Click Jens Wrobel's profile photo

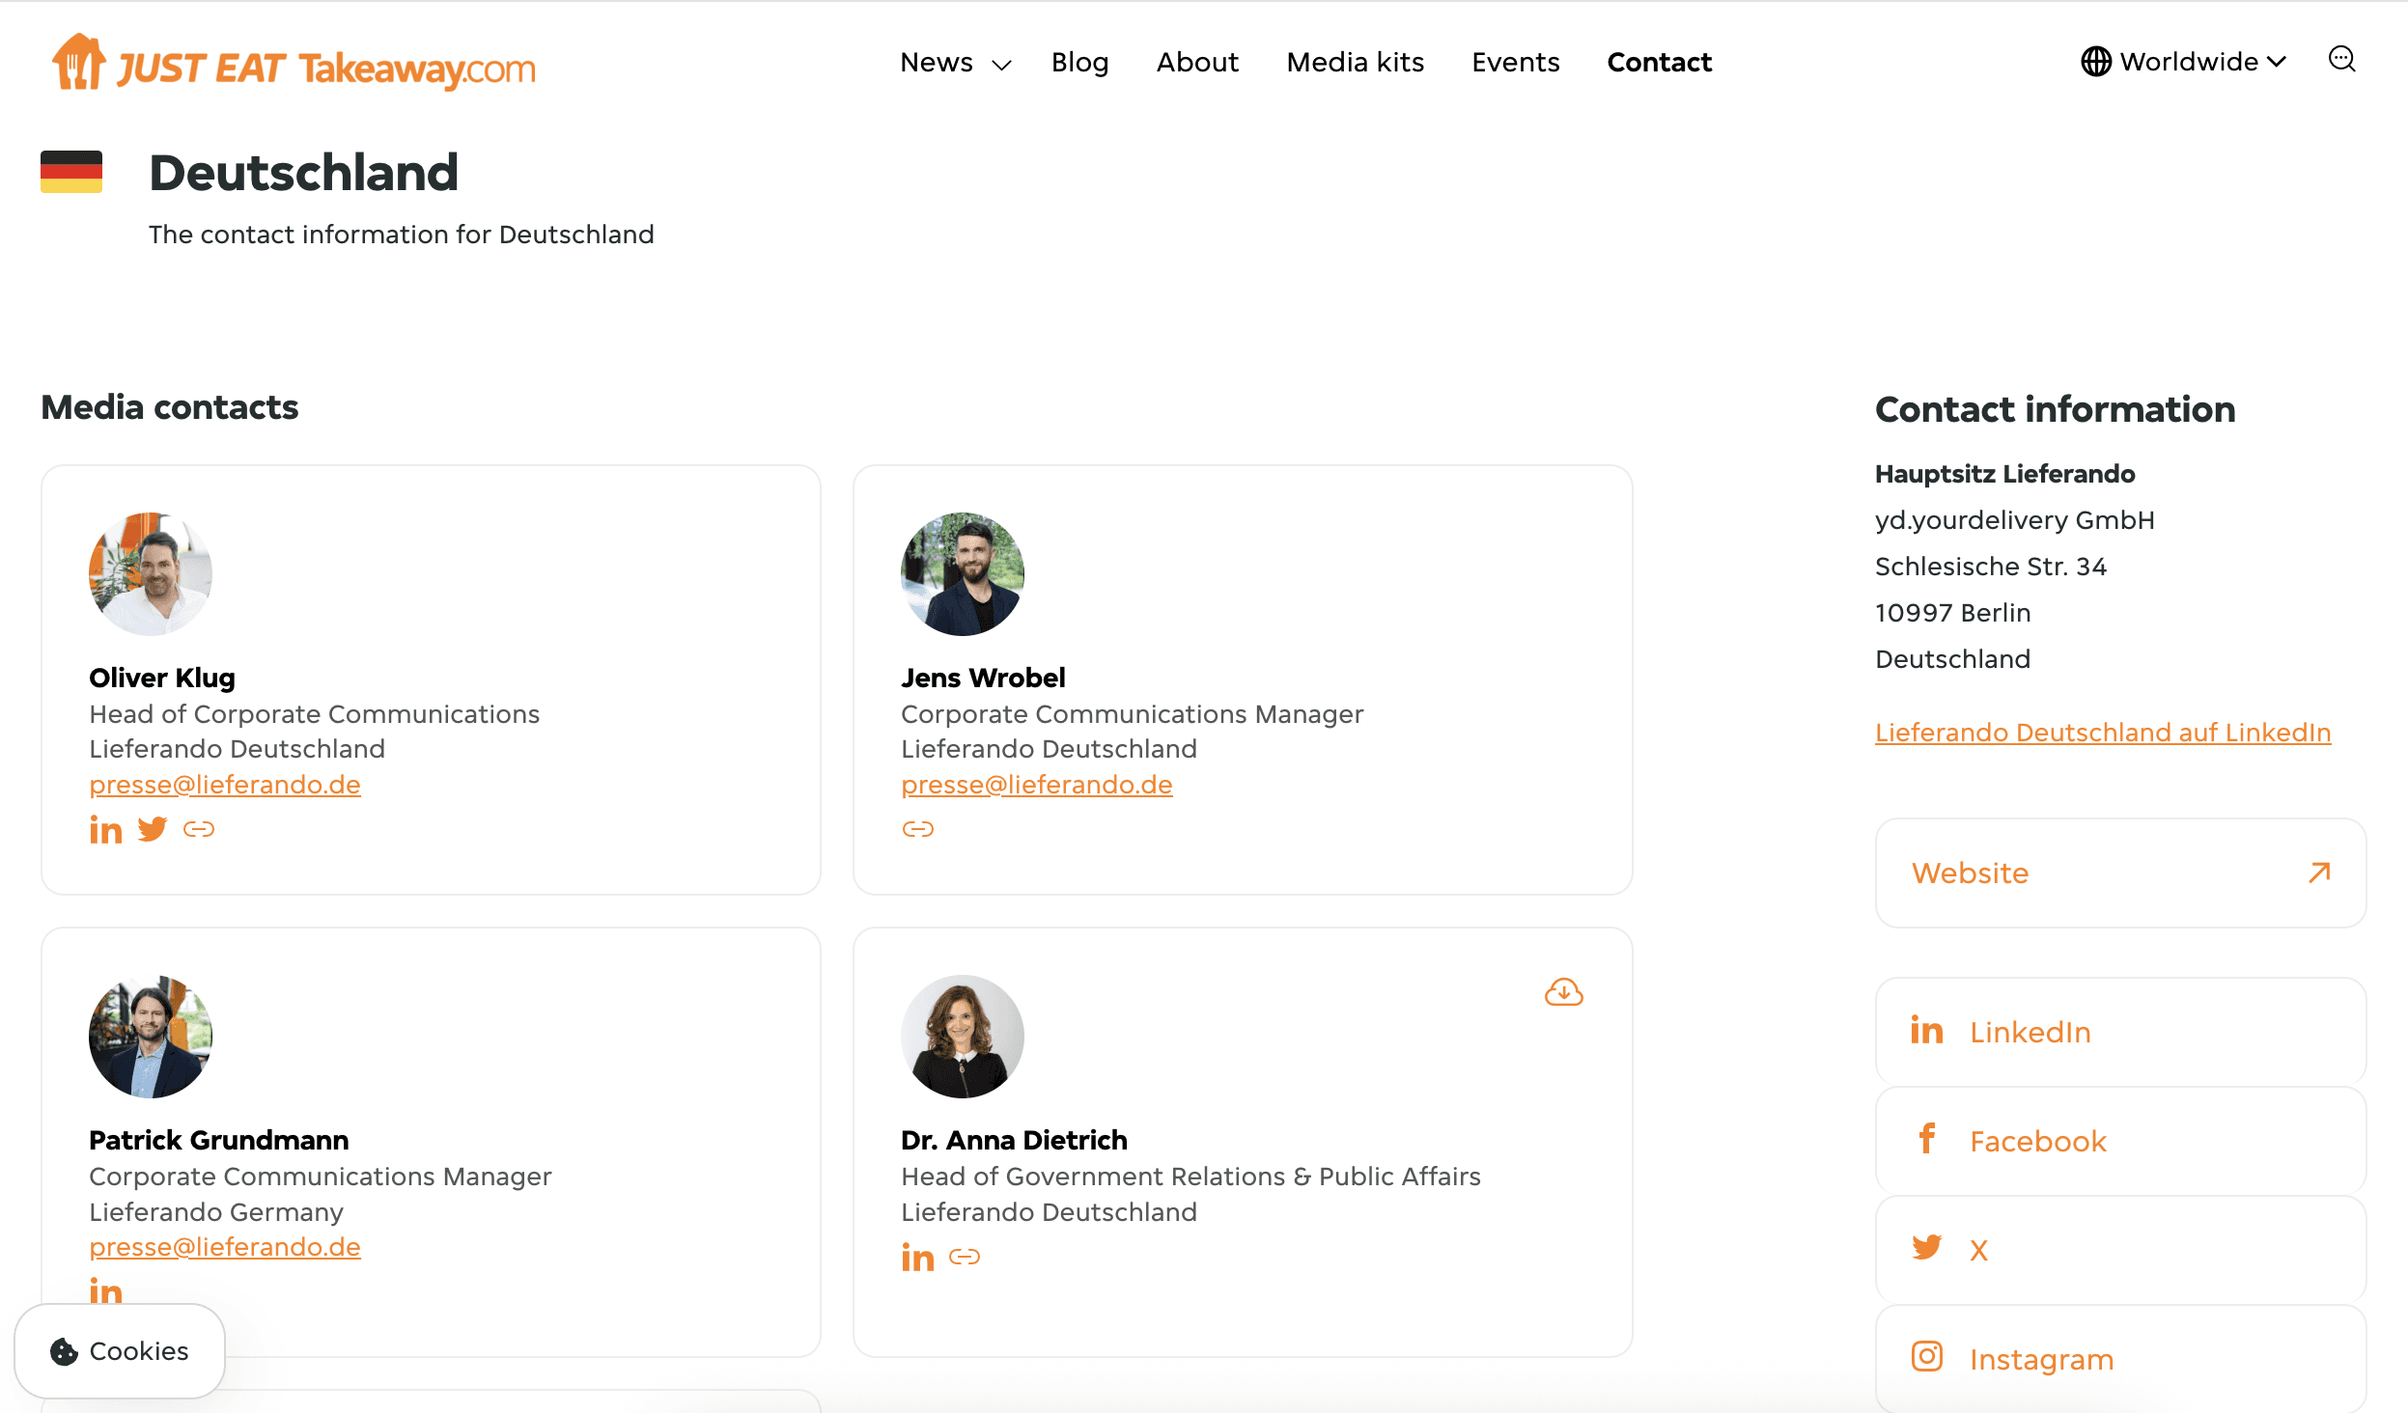click(x=963, y=574)
